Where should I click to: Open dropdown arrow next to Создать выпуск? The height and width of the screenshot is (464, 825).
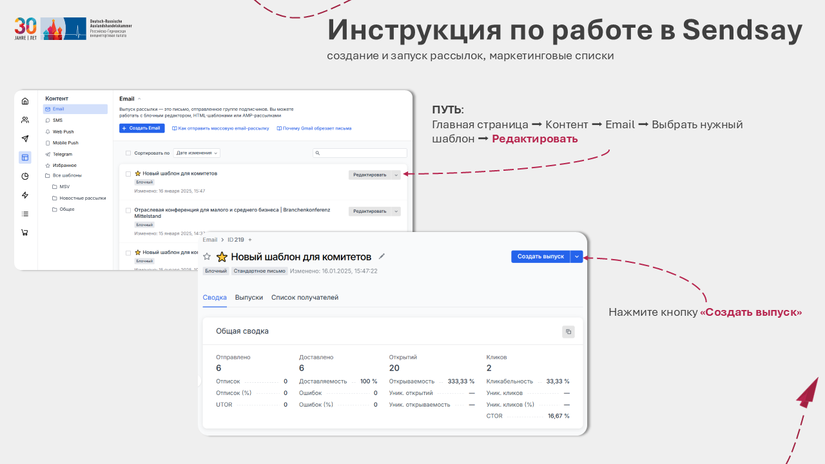click(x=577, y=256)
